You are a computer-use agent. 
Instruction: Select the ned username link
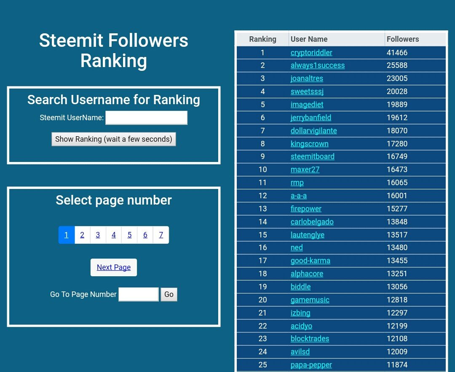click(297, 248)
